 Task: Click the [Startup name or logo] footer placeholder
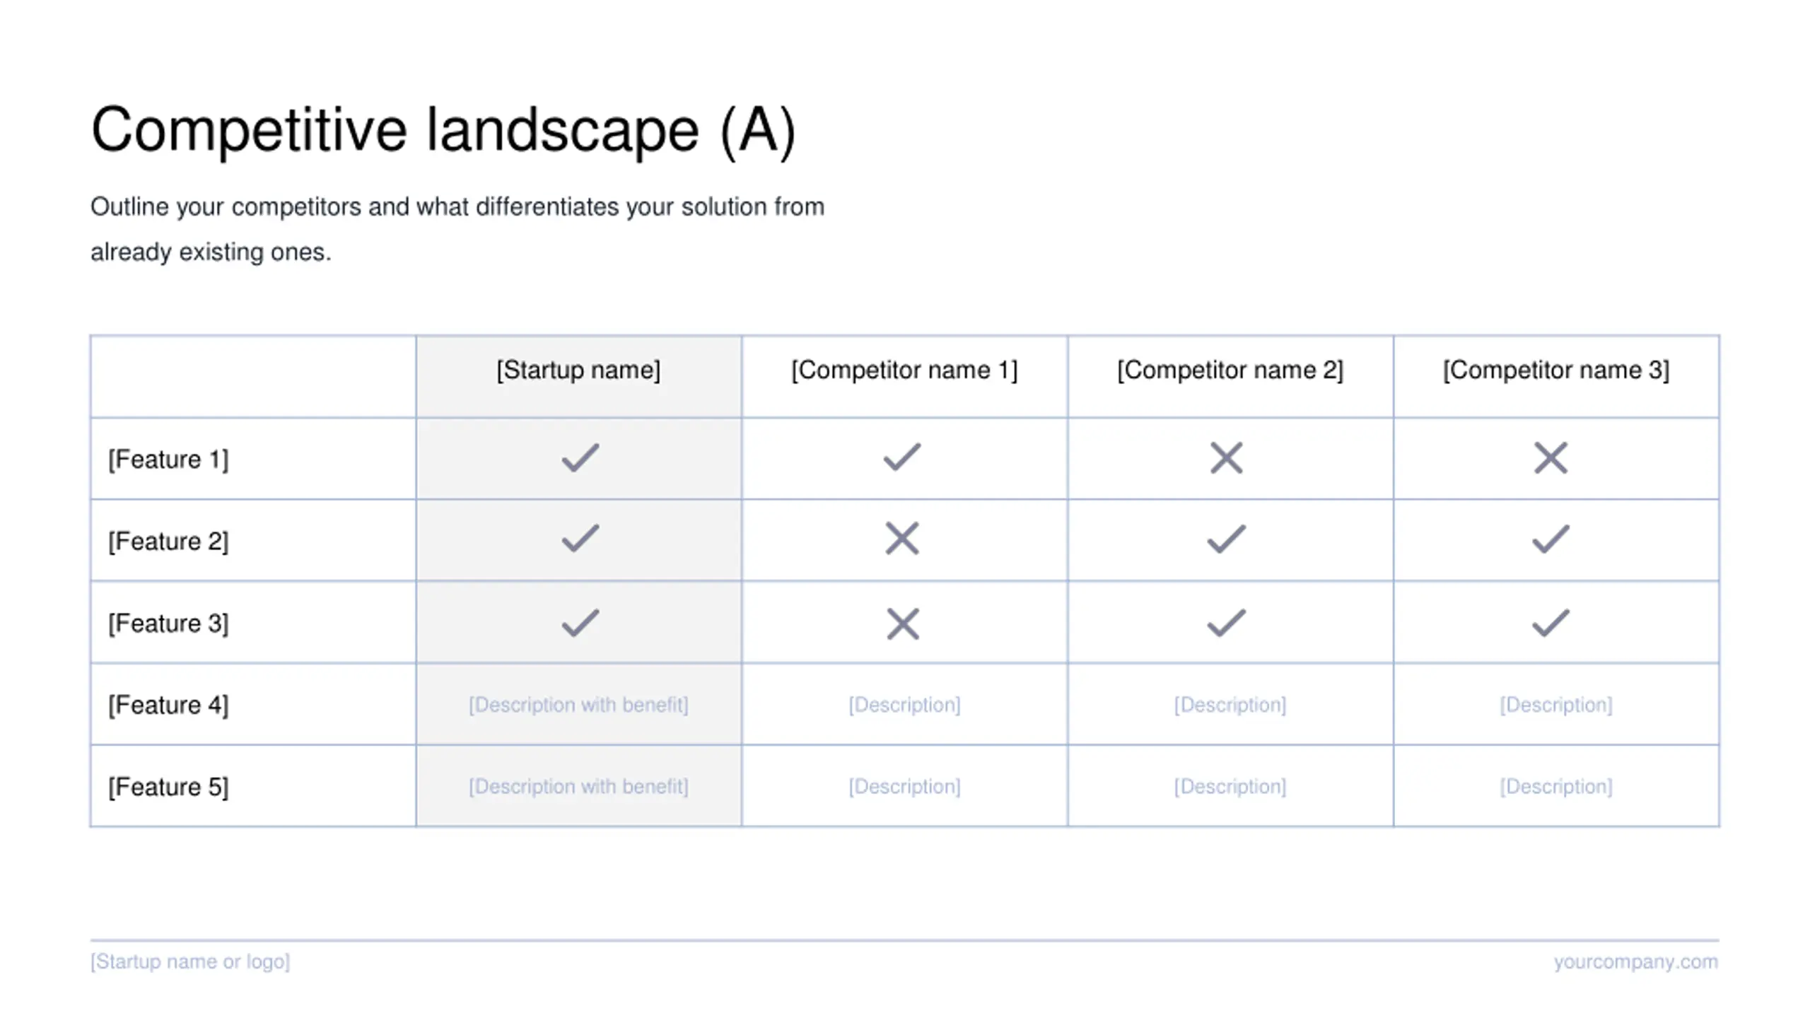190,961
